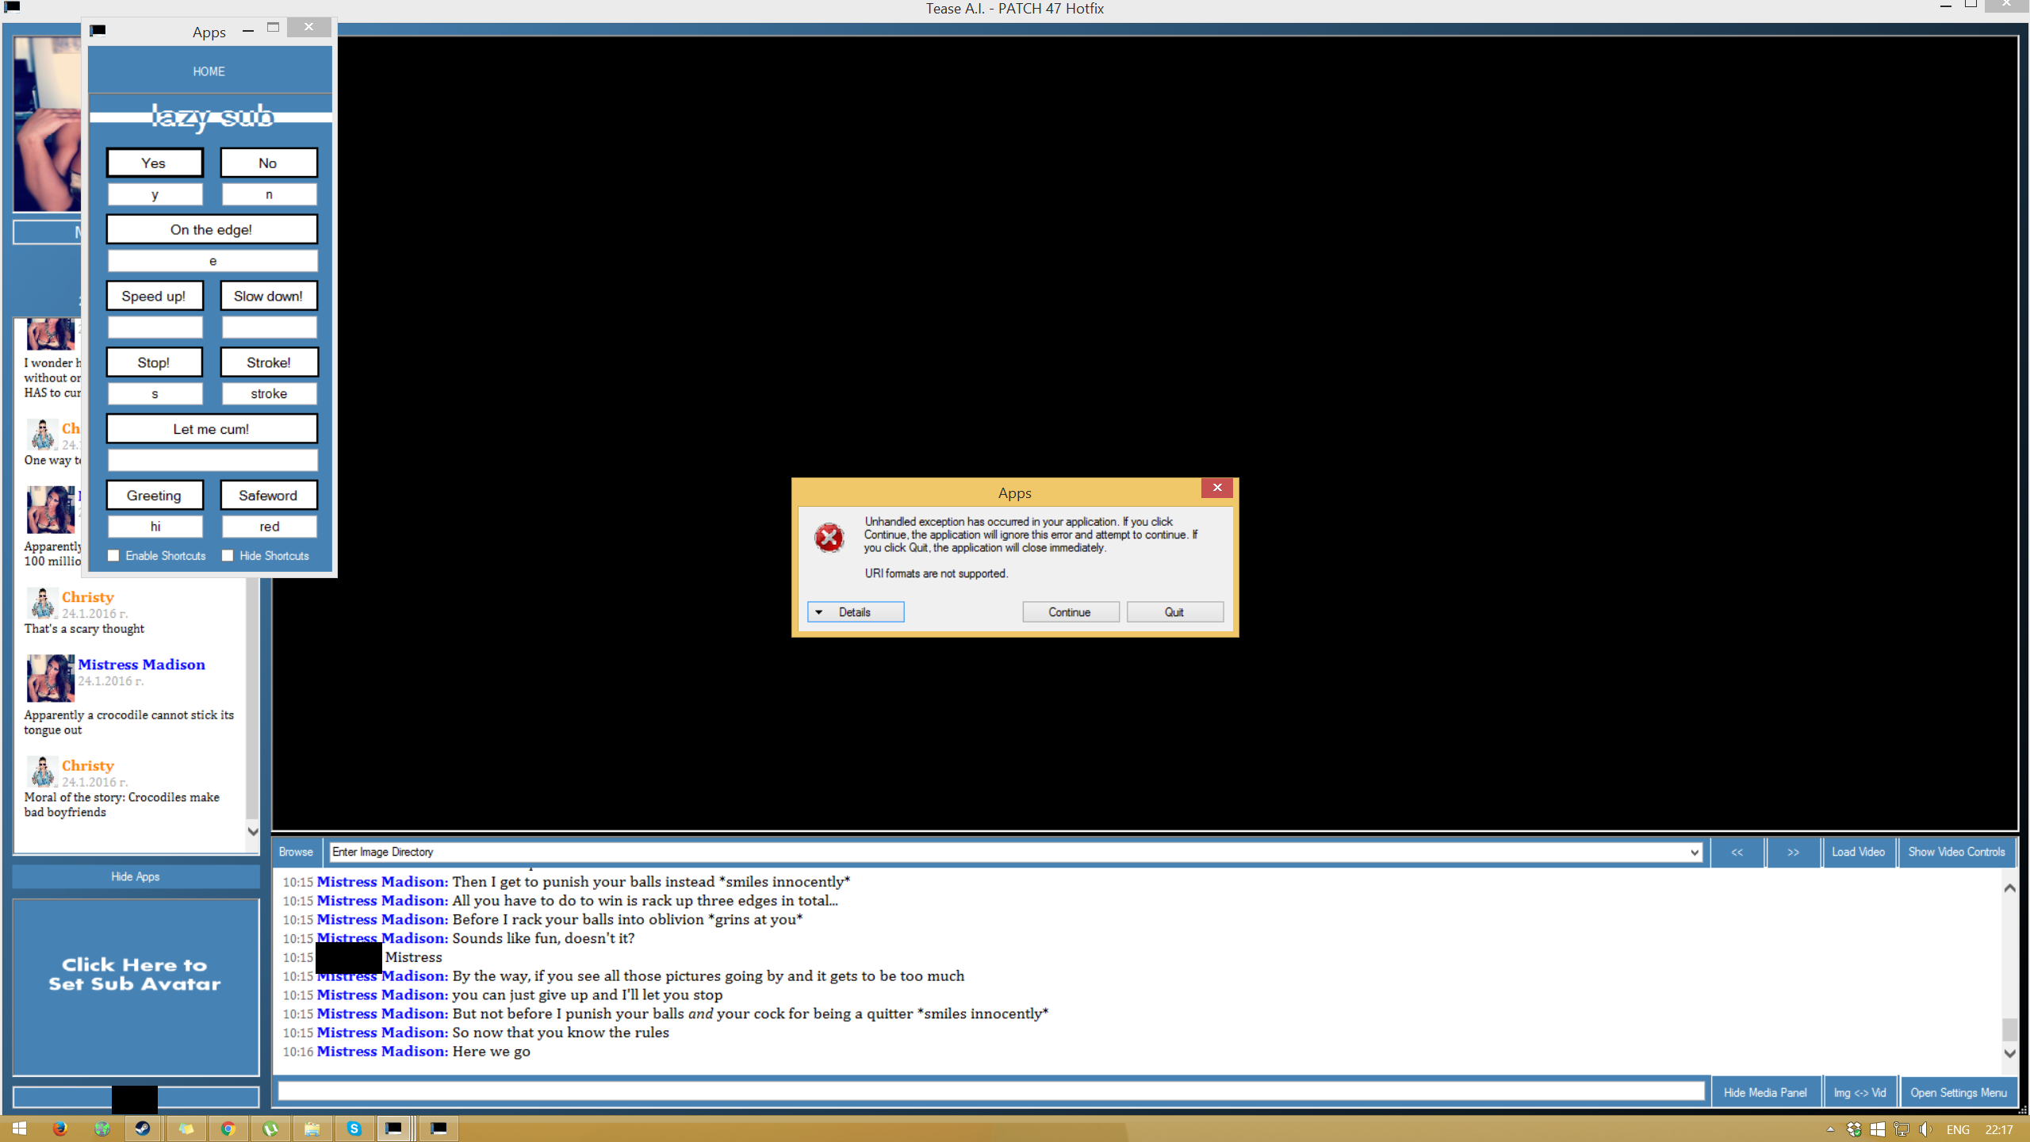Click the Yes button in lazy sub

point(155,163)
